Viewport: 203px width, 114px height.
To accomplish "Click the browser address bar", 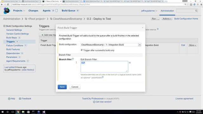I will [97, 4].
